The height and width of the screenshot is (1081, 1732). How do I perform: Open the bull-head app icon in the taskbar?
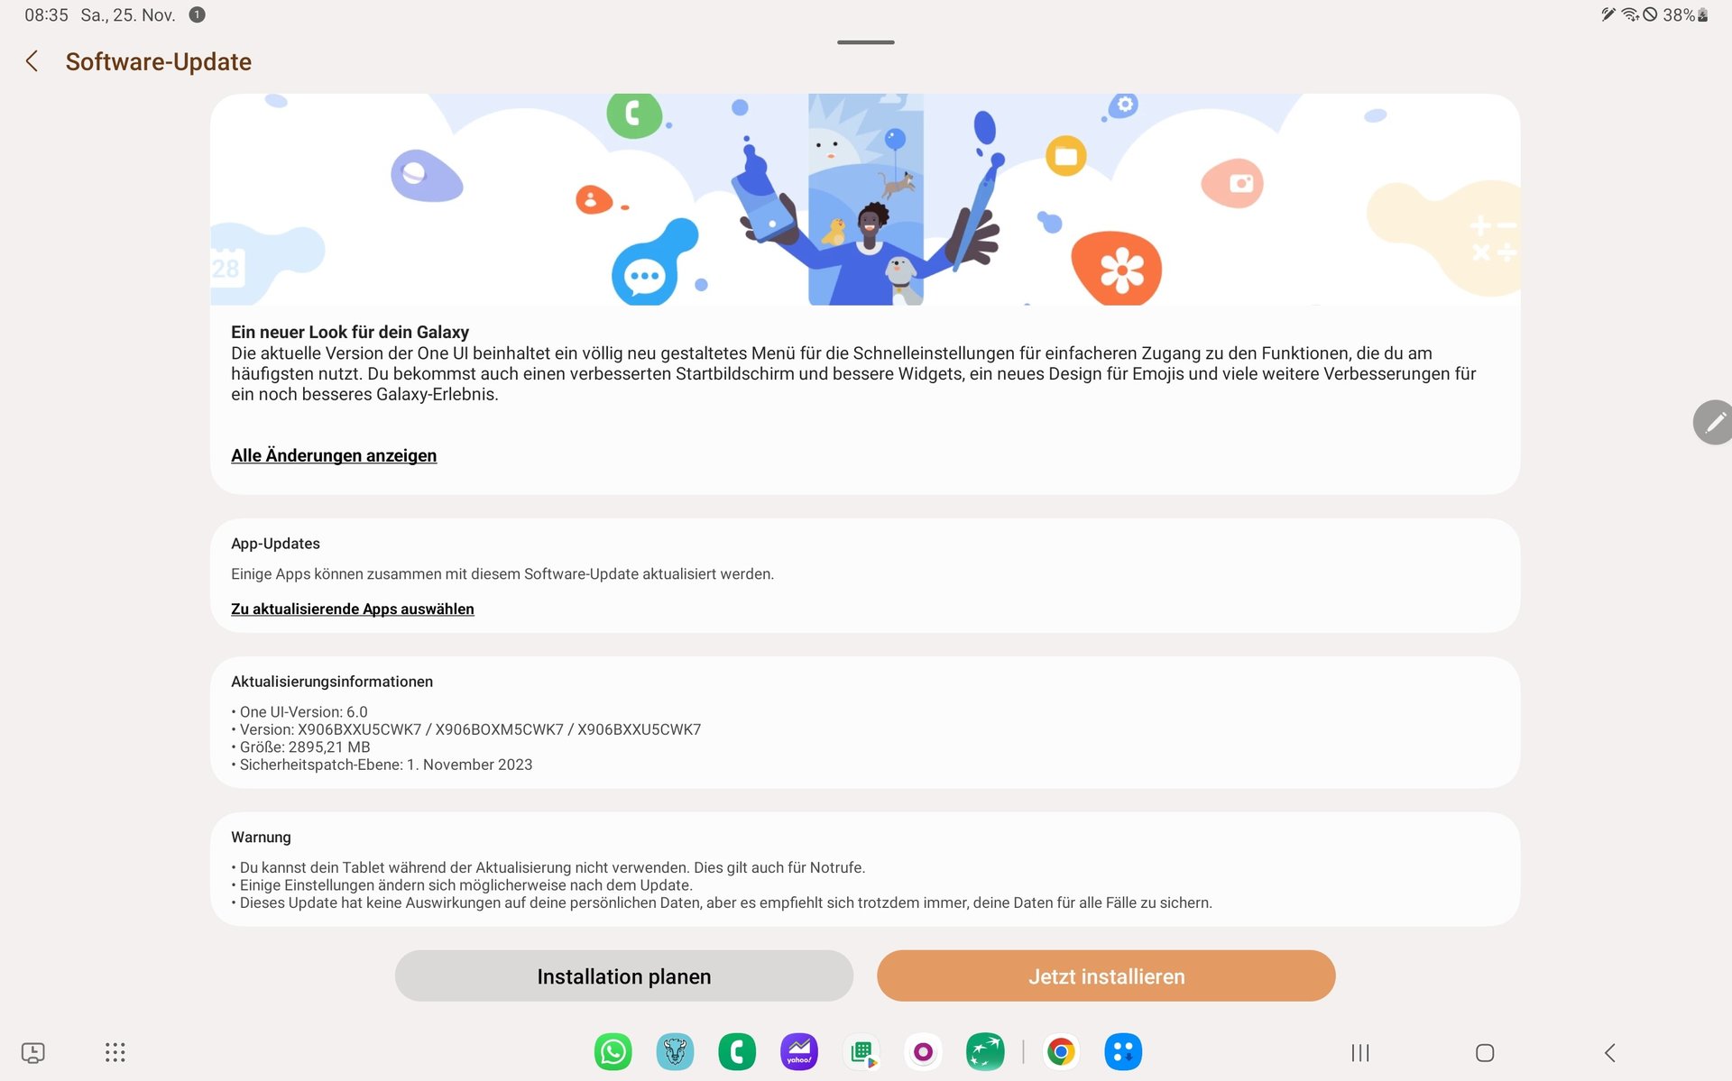coord(675,1051)
